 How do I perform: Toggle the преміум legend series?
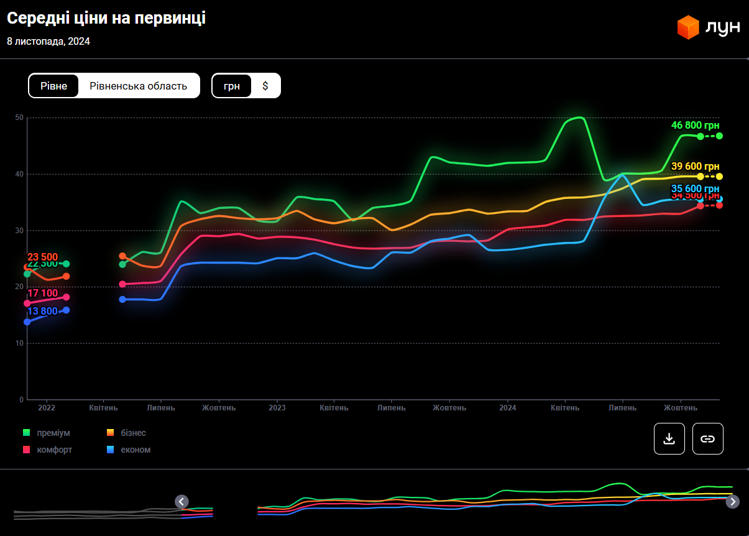click(x=53, y=433)
